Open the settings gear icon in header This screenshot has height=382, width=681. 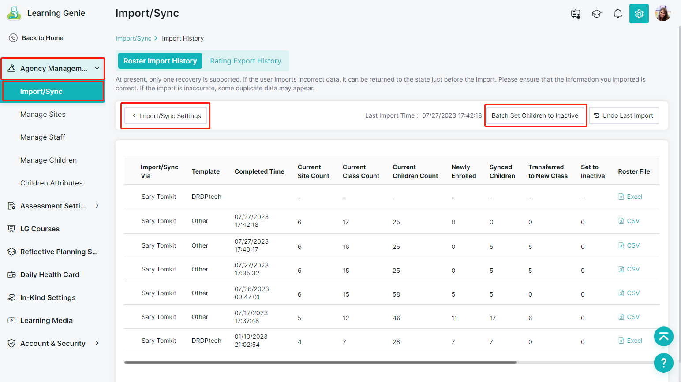coord(639,14)
